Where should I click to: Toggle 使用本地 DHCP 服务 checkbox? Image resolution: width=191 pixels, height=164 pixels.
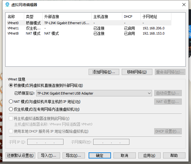11,131
